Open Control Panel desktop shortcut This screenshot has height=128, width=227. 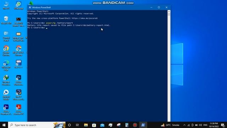click(6, 36)
